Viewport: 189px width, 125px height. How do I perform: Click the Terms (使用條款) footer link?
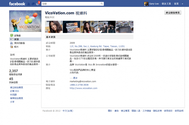click(168, 111)
